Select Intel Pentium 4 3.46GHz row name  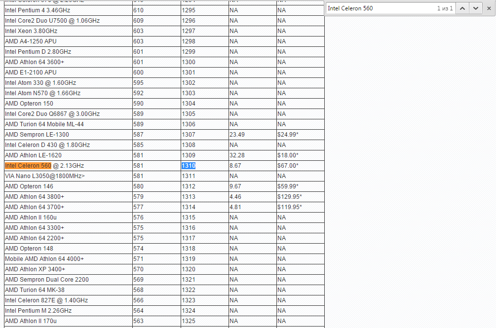(x=38, y=10)
